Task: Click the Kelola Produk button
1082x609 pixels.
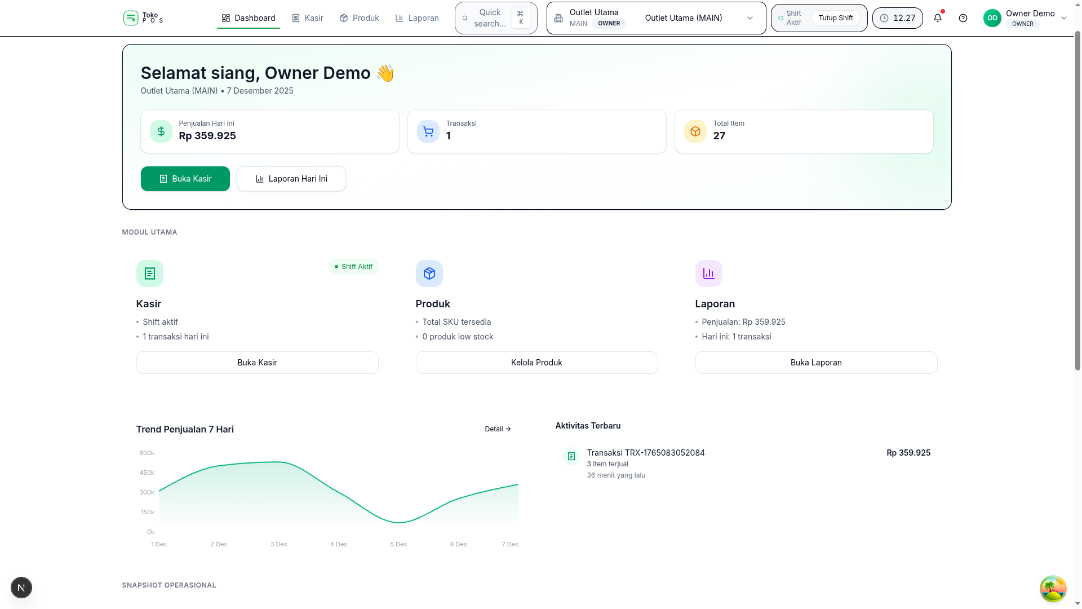Action: (x=536, y=363)
